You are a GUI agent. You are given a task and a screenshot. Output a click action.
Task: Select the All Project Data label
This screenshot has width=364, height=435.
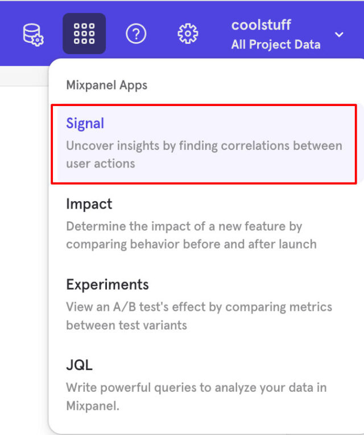point(275,44)
